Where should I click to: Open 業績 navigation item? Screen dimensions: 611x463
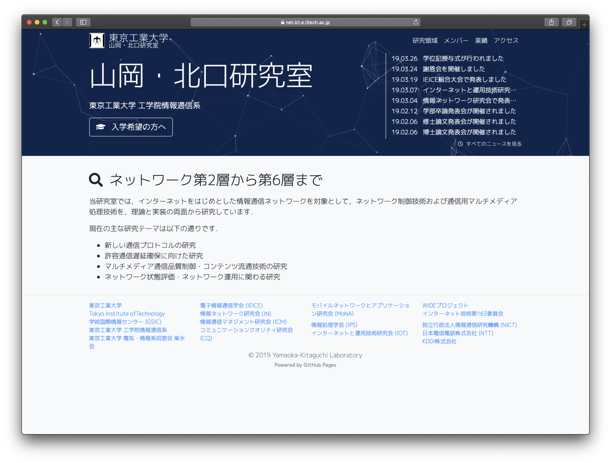pos(481,41)
